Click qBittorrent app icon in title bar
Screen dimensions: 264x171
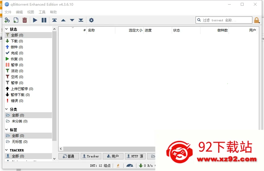(x=7, y=4)
